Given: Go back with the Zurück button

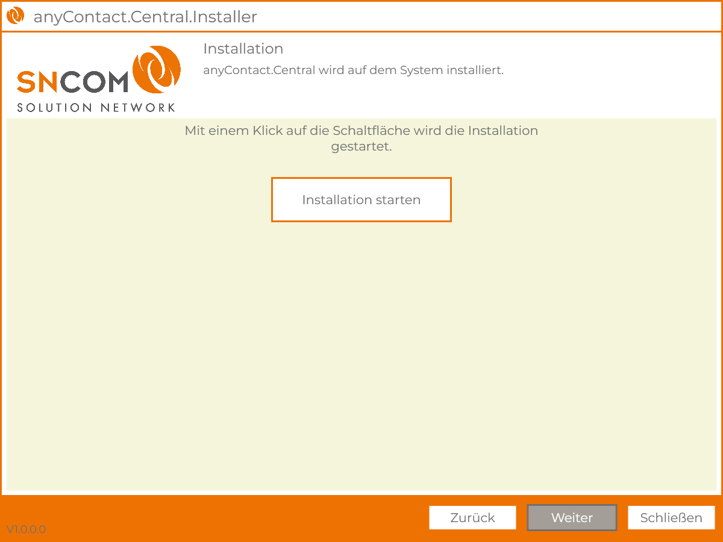Looking at the screenshot, I should point(472,518).
